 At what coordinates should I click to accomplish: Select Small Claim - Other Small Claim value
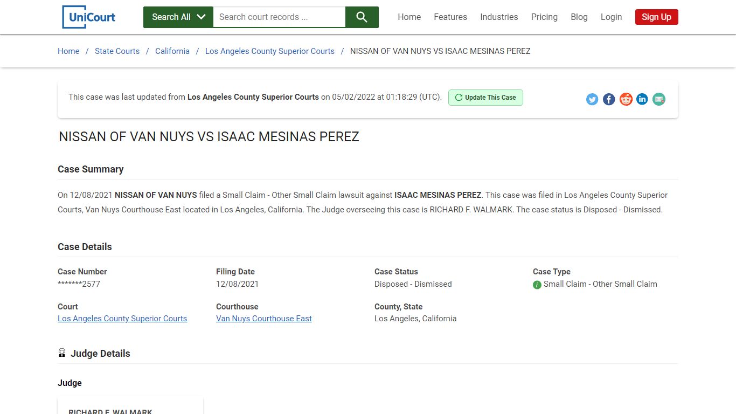(x=600, y=284)
